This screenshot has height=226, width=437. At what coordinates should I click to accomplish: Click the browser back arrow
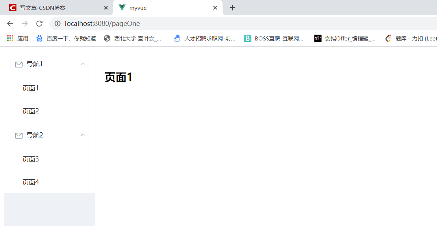point(10,24)
